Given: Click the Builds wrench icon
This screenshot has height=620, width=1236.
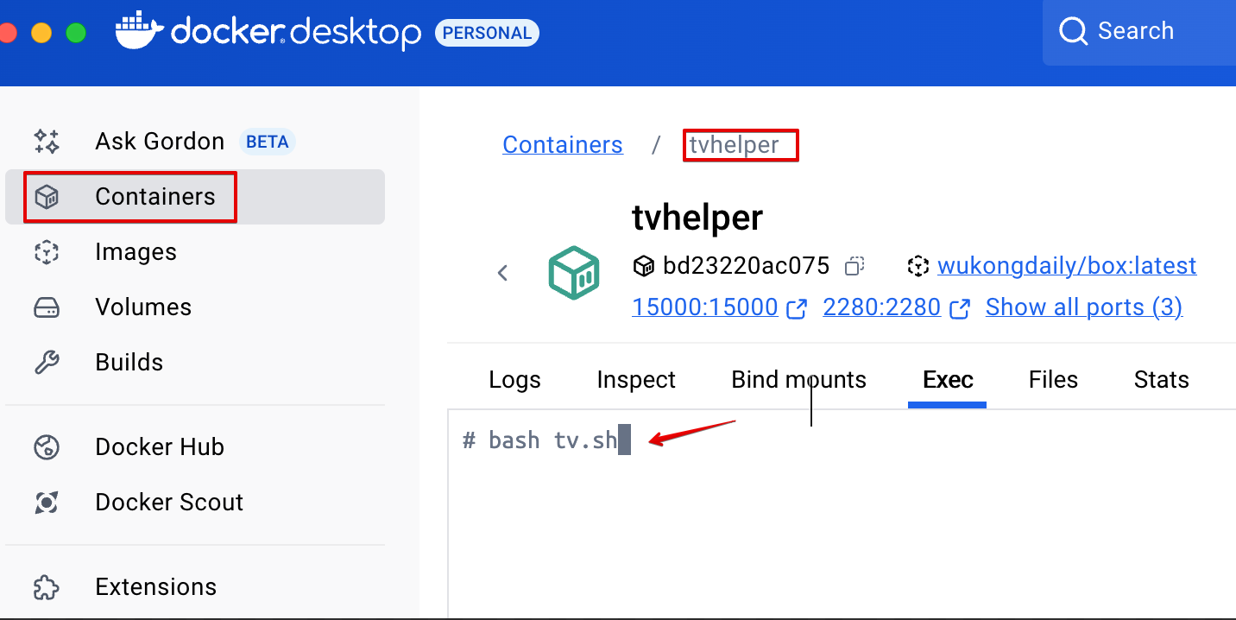Looking at the screenshot, I should pos(46,363).
